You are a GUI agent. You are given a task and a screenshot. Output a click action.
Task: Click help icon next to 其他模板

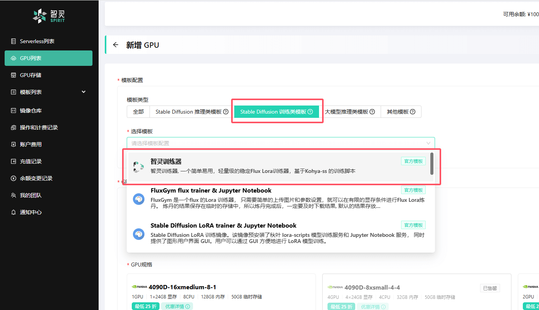pyautogui.click(x=413, y=112)
